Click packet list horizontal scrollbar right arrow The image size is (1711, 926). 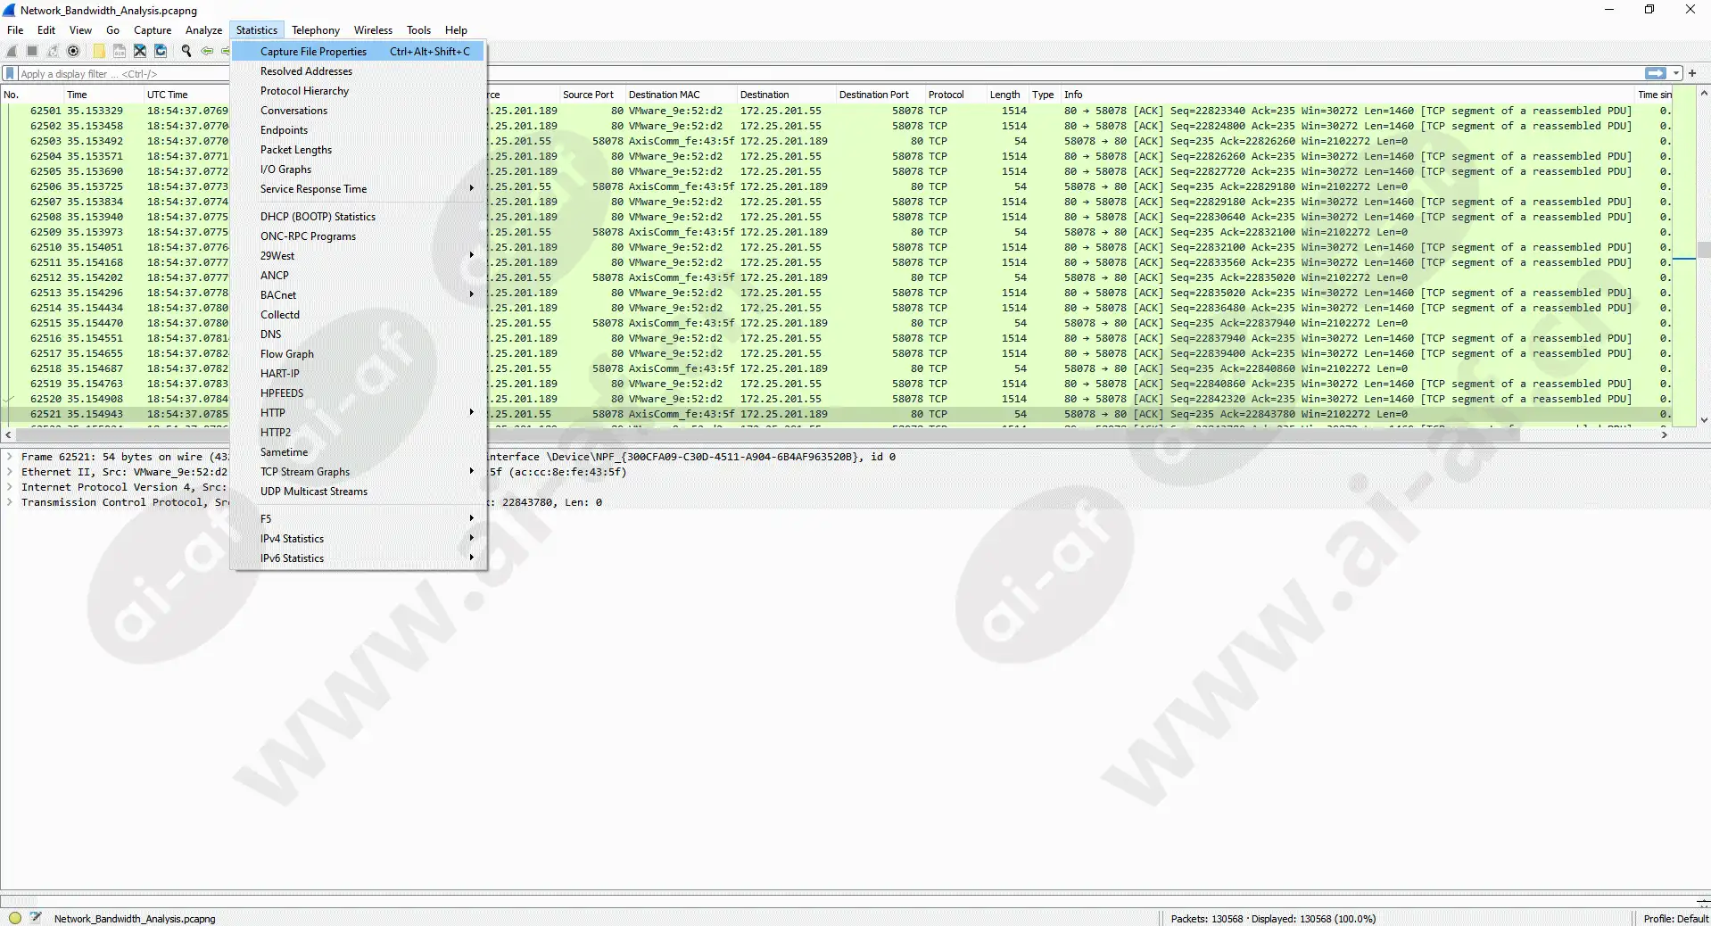1665,434
